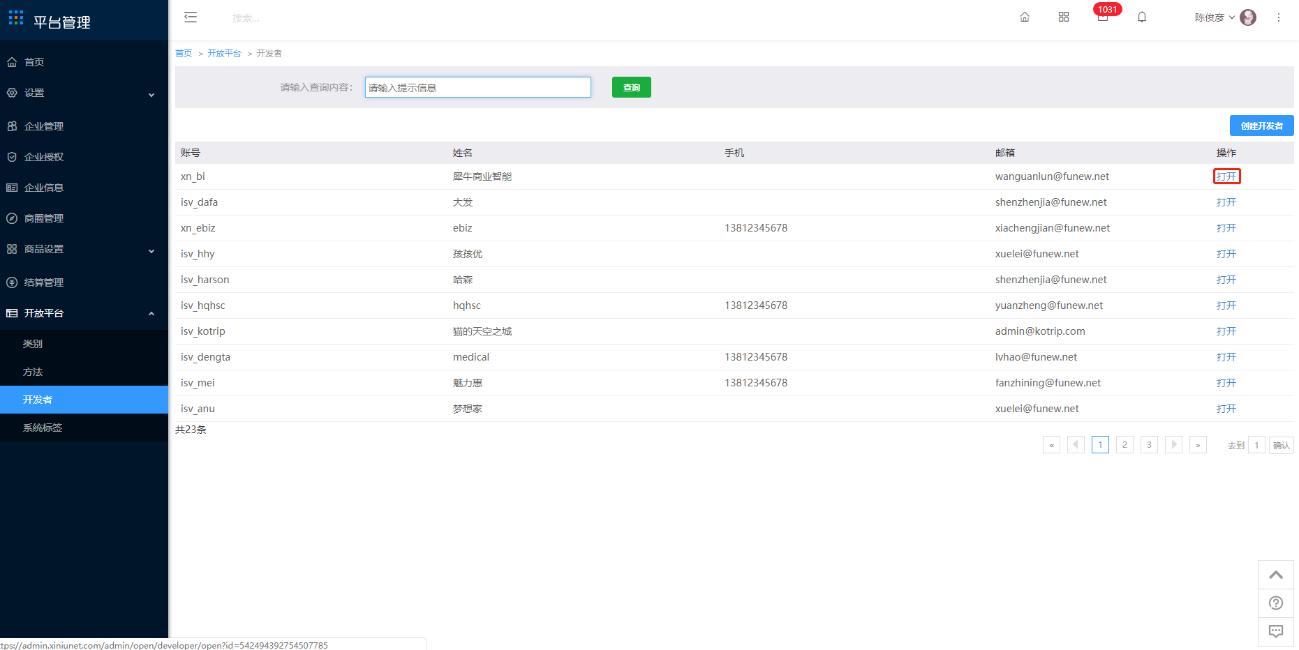Open the message box with the 1031 badge

(x=1103, y=17)
